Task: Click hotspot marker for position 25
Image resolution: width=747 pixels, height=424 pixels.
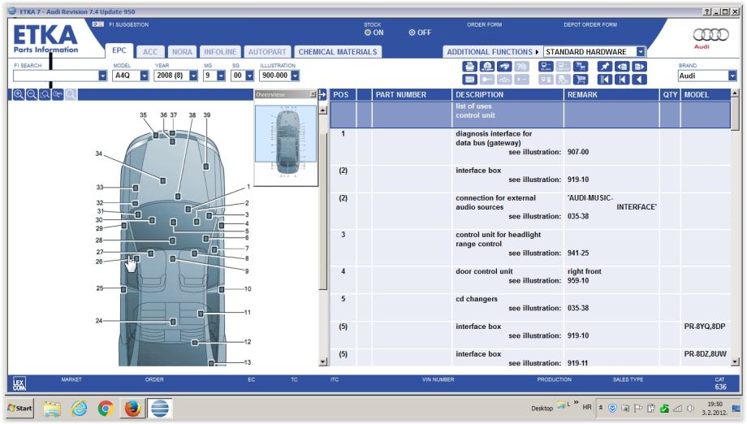Action: (123, 289)
